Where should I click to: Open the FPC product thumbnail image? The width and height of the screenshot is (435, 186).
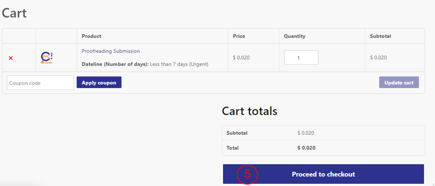46,57
